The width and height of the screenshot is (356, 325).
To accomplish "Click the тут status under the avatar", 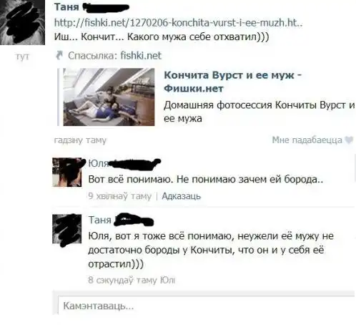I will pos(22,57).
